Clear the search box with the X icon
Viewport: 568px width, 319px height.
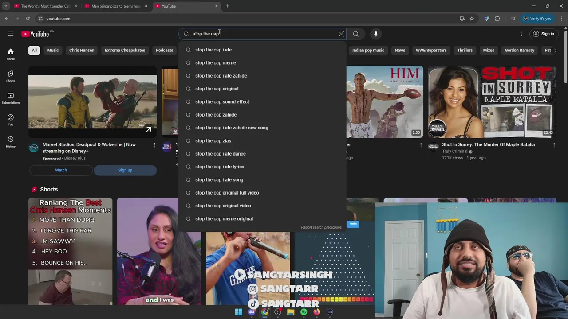[341, 34]
